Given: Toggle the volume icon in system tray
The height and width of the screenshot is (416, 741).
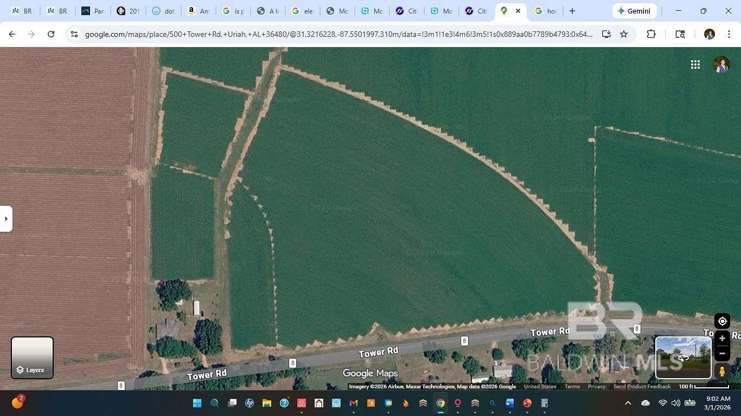Looking at the screenshot, I should [675, 403].
